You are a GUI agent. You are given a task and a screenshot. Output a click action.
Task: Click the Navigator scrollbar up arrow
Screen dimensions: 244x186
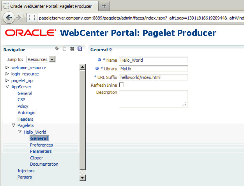tap(83, 67)
